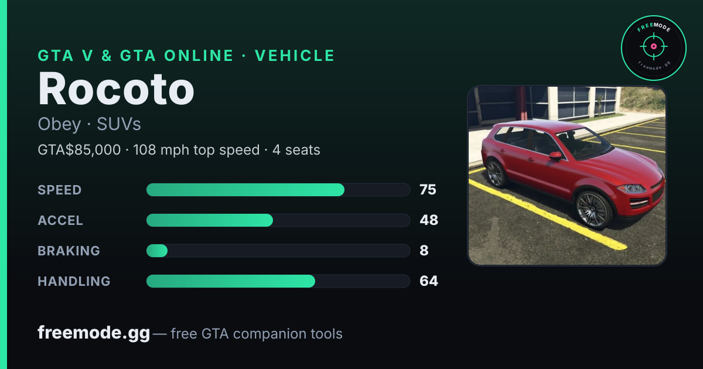Click the handling value 64
The width and height of the screenshot is (703, 369).
tap(429, 281)
